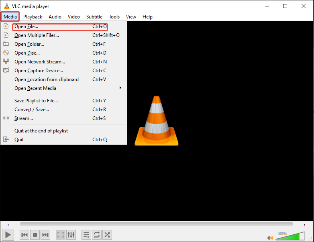Open the Subtitle menu
This screenshot has width=314, height=242.
coord(94,17)
